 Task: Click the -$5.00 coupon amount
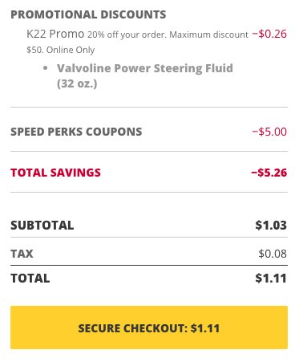269,132
